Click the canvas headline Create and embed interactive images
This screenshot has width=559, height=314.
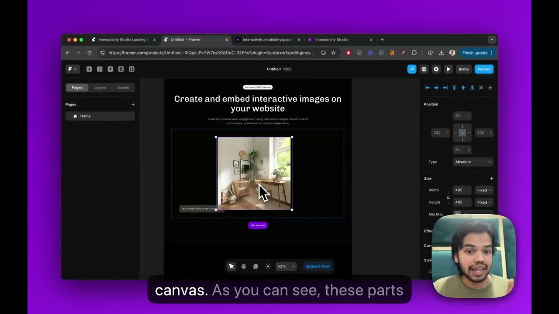click(x=258, y=104)
